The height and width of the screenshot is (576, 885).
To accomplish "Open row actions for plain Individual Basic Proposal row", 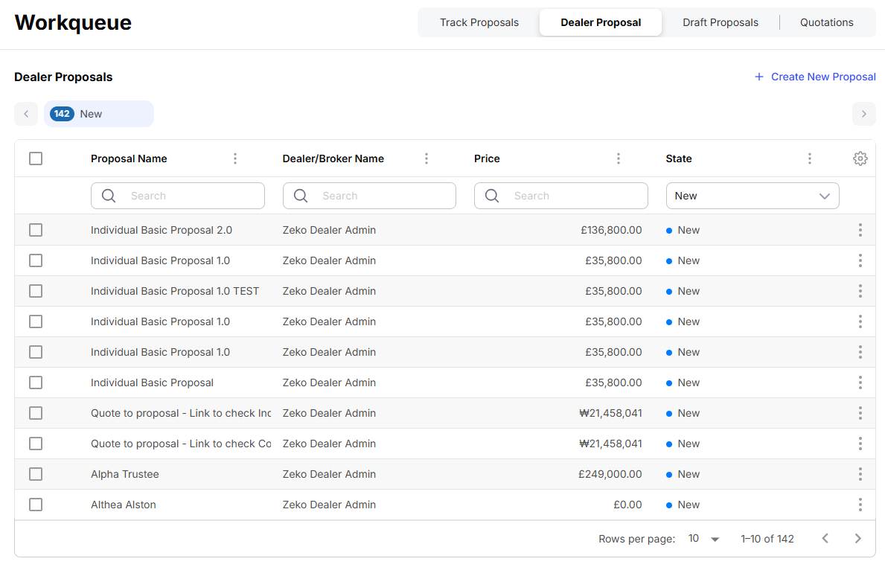I will click(860, 382).
